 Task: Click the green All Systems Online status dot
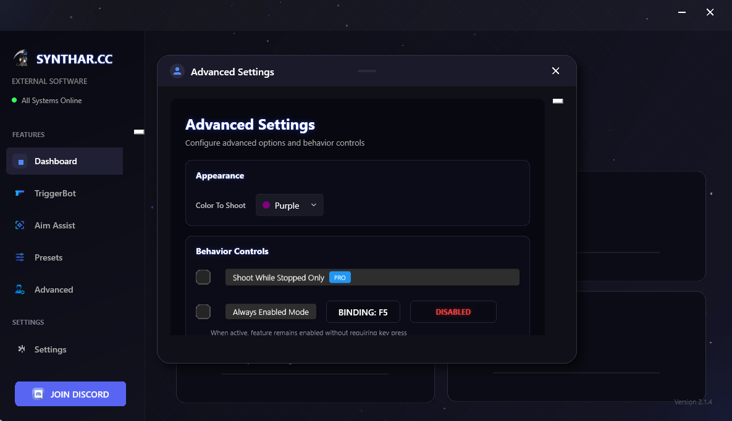click(14, 100)
